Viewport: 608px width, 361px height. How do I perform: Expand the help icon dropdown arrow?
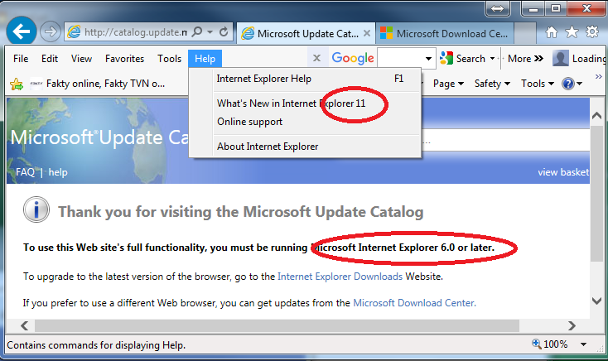(579, 84)
